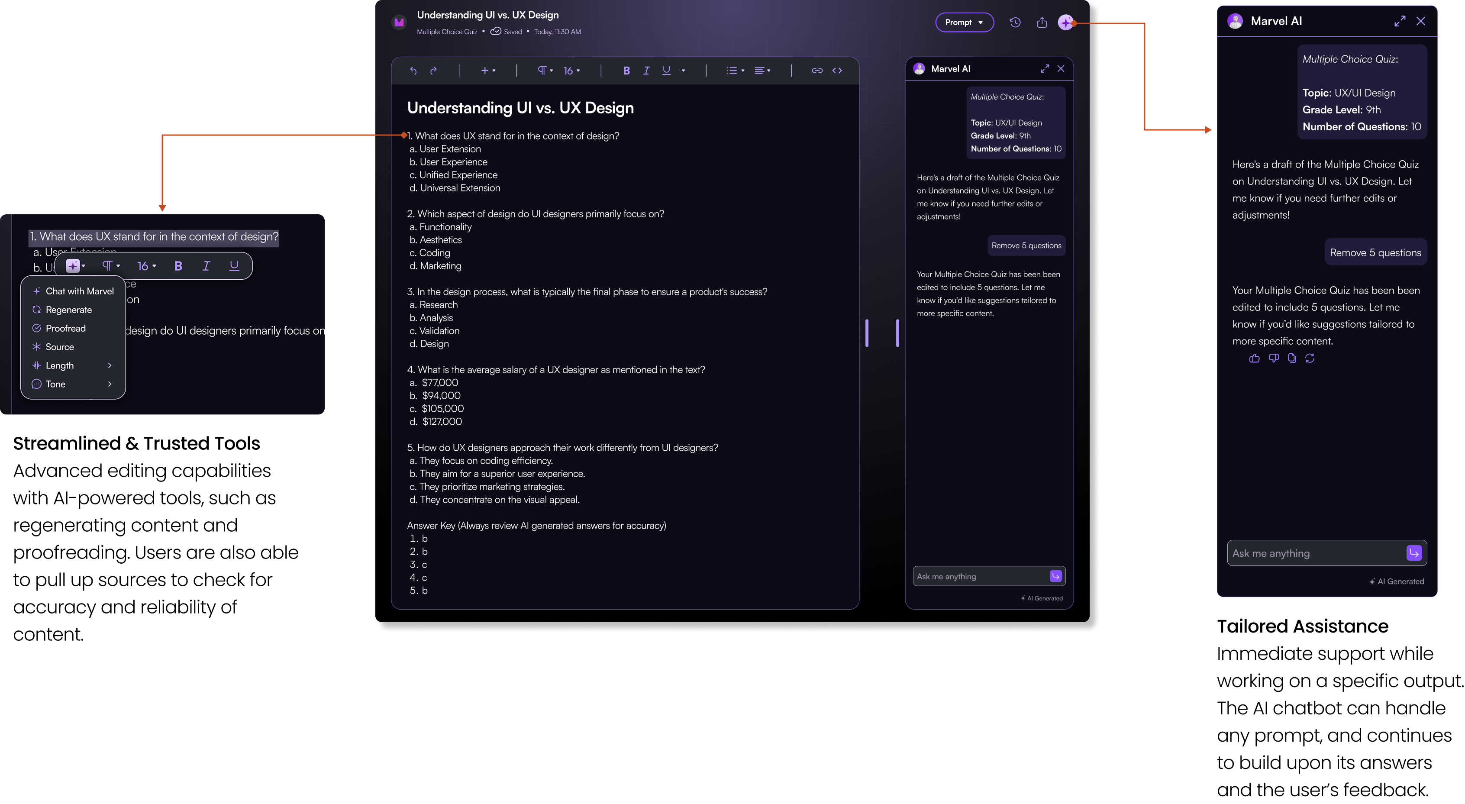Give thumbs up to Marvel AI response
The height and width of the screenshot is (804, 1465).
click(1255, 358)
